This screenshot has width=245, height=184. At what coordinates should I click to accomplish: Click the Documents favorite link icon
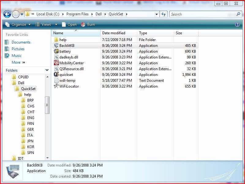7,42
